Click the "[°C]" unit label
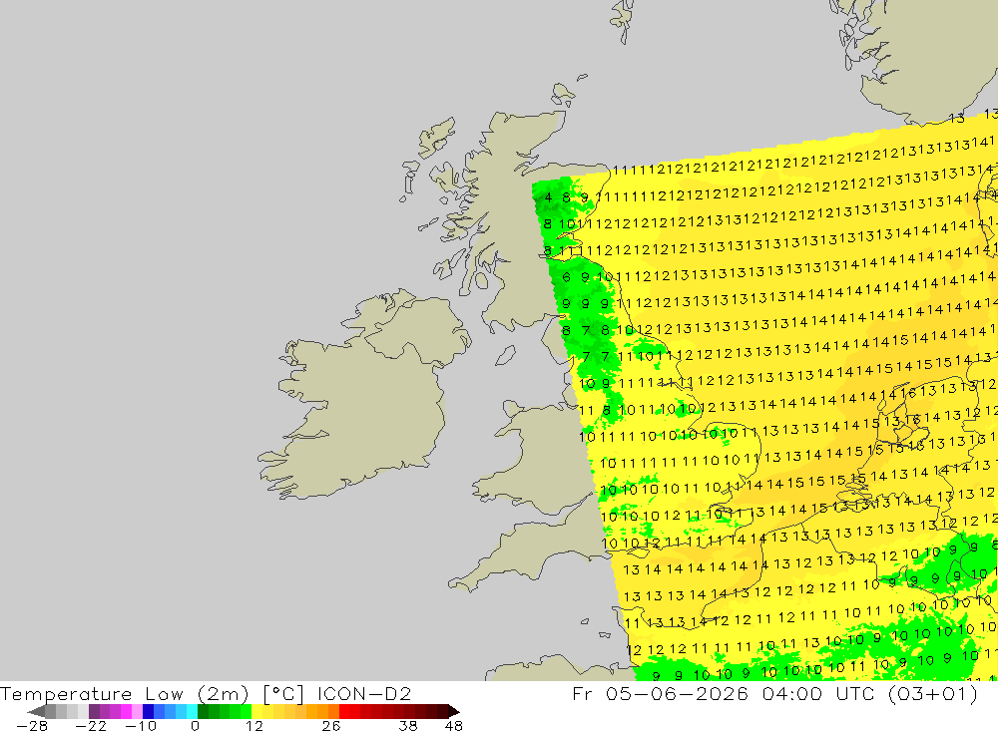 tap(283, 693)
